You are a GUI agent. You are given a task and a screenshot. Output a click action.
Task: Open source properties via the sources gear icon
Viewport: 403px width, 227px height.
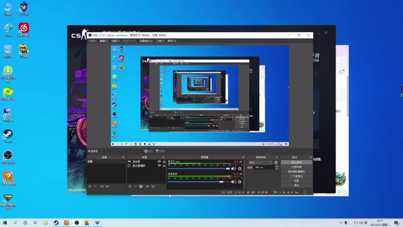click(x=141, y=186)
